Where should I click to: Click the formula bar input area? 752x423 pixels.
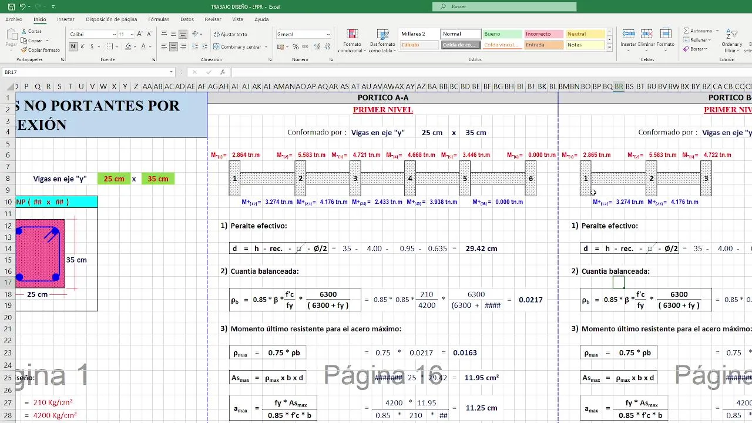(491, 72)
